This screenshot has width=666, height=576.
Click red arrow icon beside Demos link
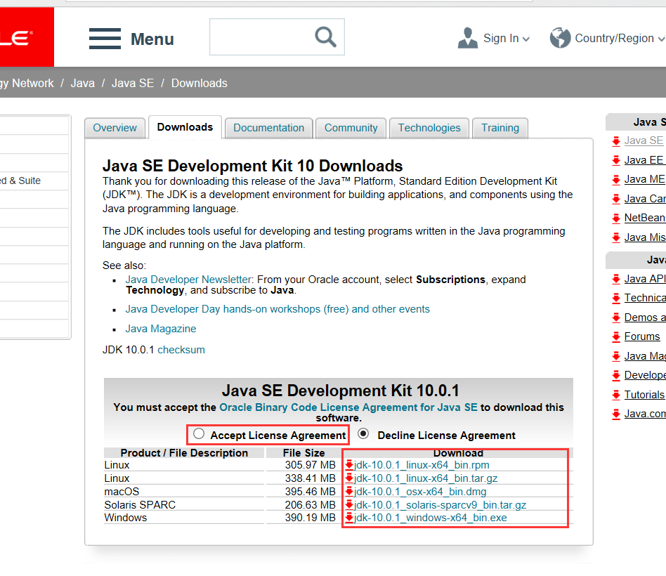click(616, 318)
